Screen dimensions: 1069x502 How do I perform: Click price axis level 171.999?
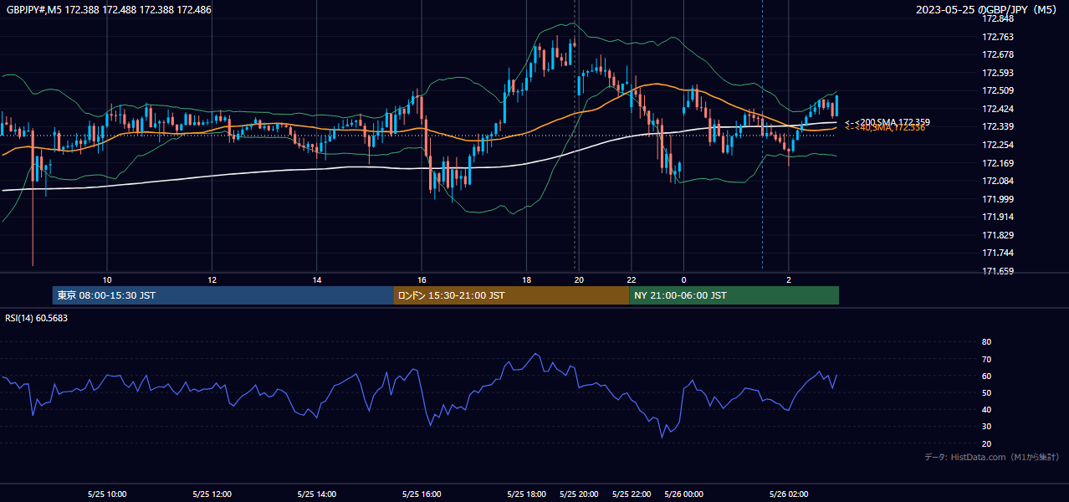(x=997, y=199)
